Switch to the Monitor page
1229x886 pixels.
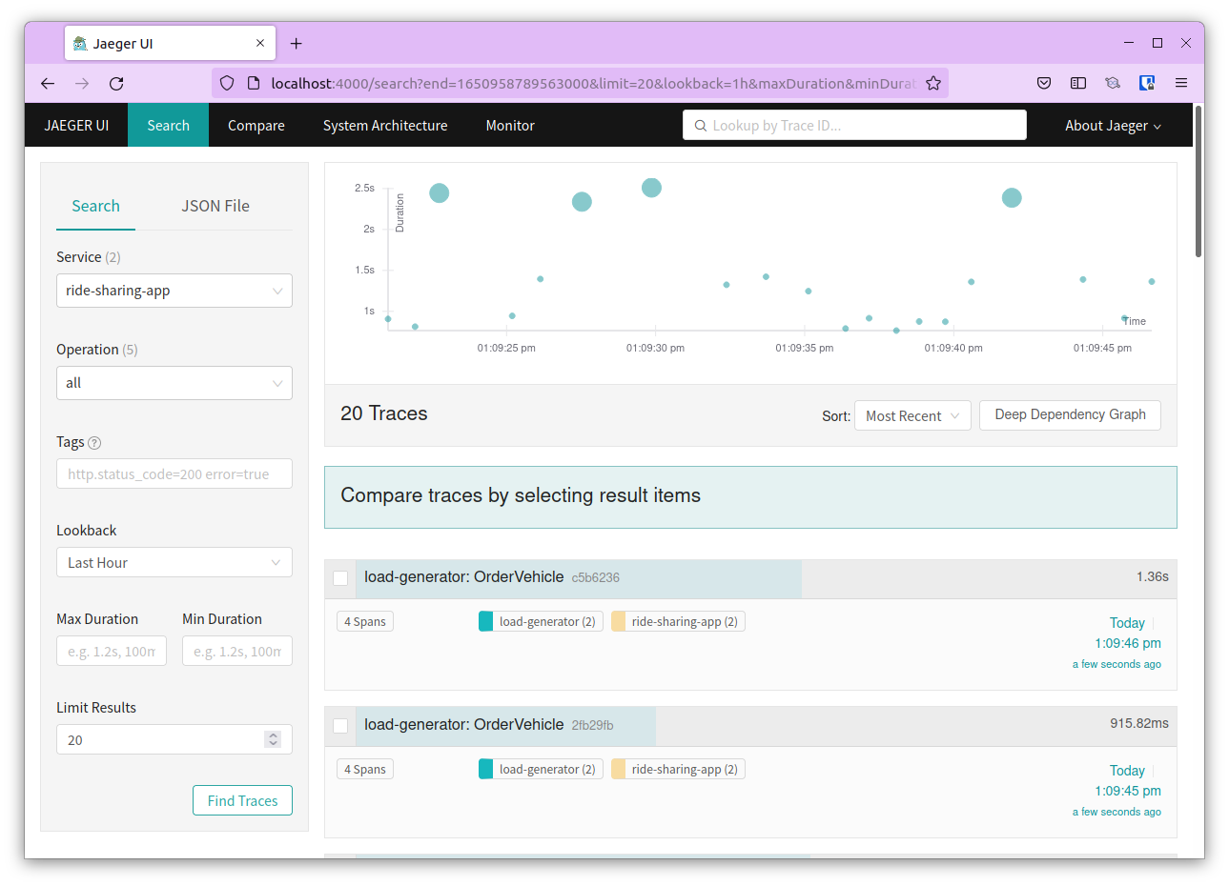click(x=510, y=126)
